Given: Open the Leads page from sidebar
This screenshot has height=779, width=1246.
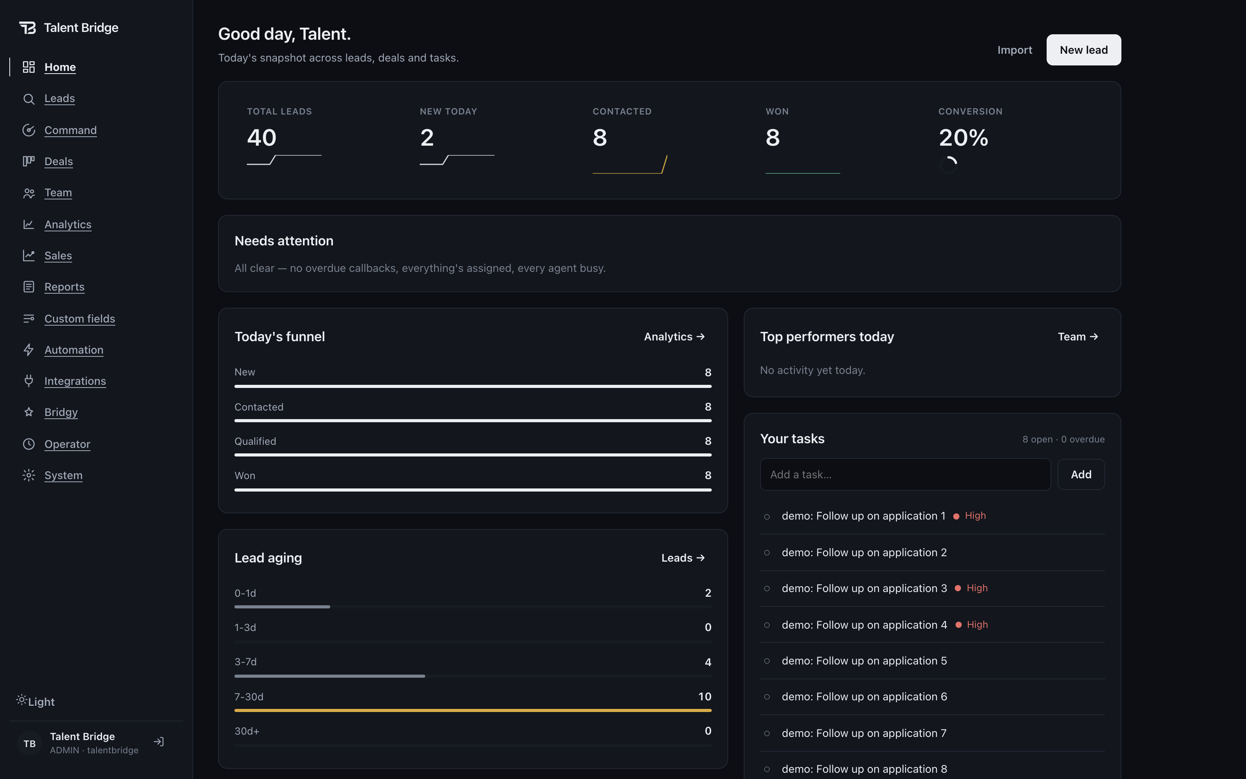Looking at the screenshot, I should [60, 99].
